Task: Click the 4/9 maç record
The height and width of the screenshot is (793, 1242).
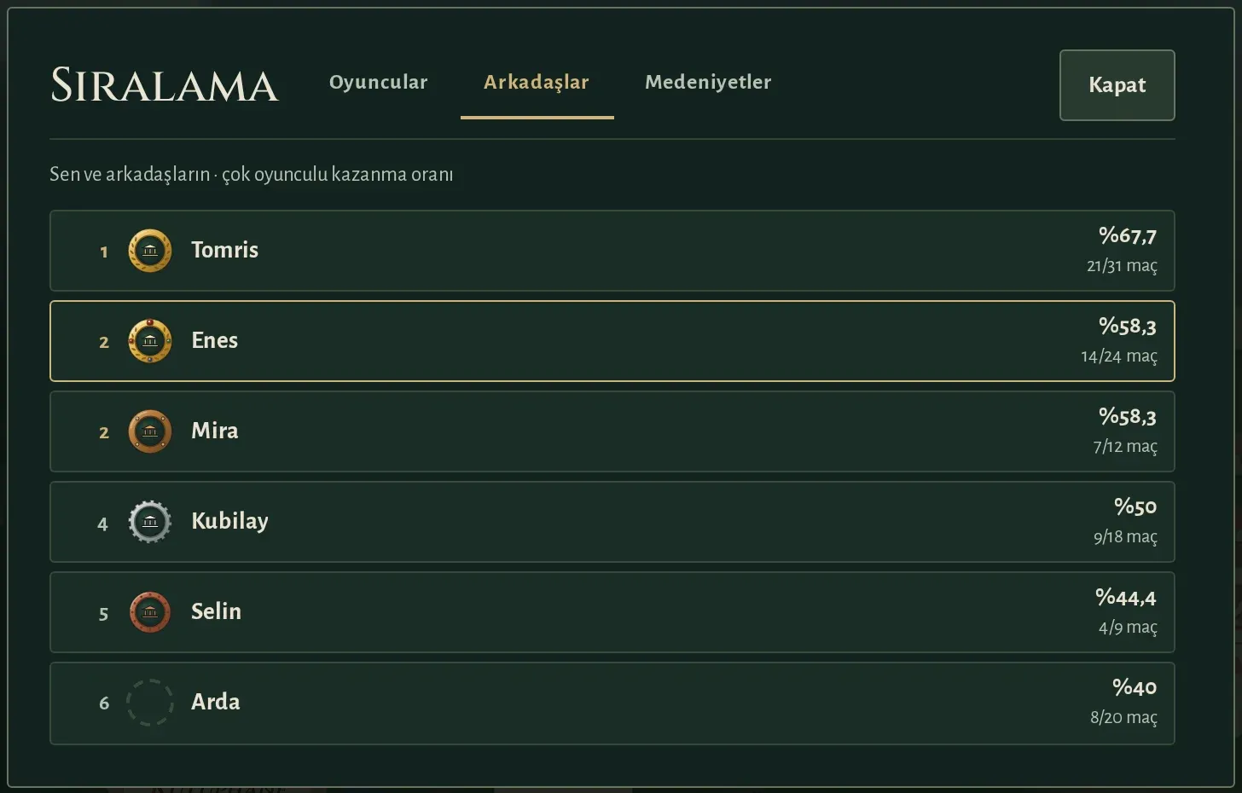Action: pyautogui.click(x=1128, y=628)
